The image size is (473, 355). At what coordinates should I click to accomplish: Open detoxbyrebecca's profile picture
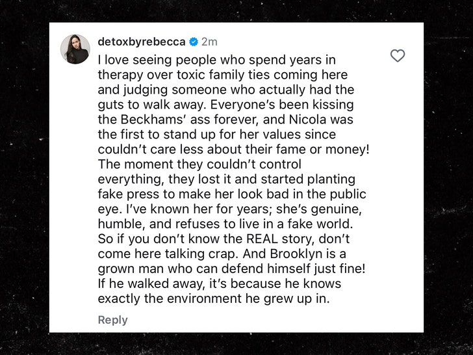pos(75,49)
